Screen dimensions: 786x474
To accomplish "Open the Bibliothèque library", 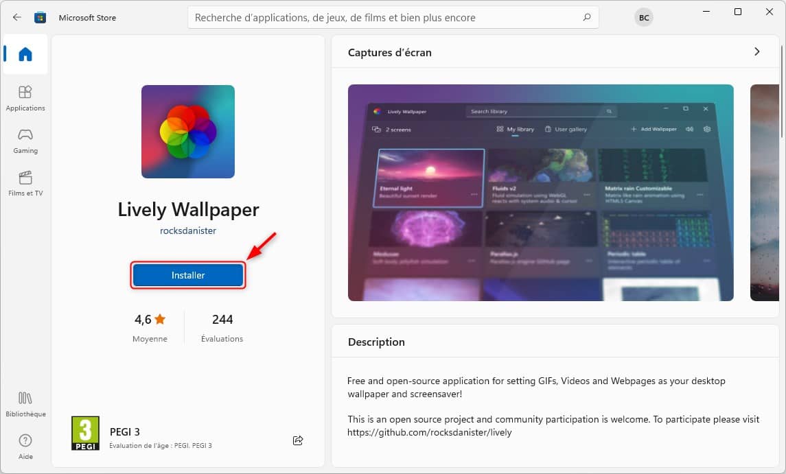I will 25,405.
